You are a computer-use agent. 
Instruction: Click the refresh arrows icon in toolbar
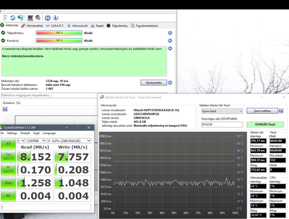point(13,18)
